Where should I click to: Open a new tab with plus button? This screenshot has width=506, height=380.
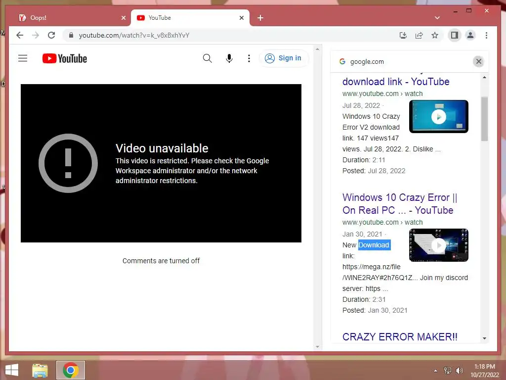[x=260, y=18]
